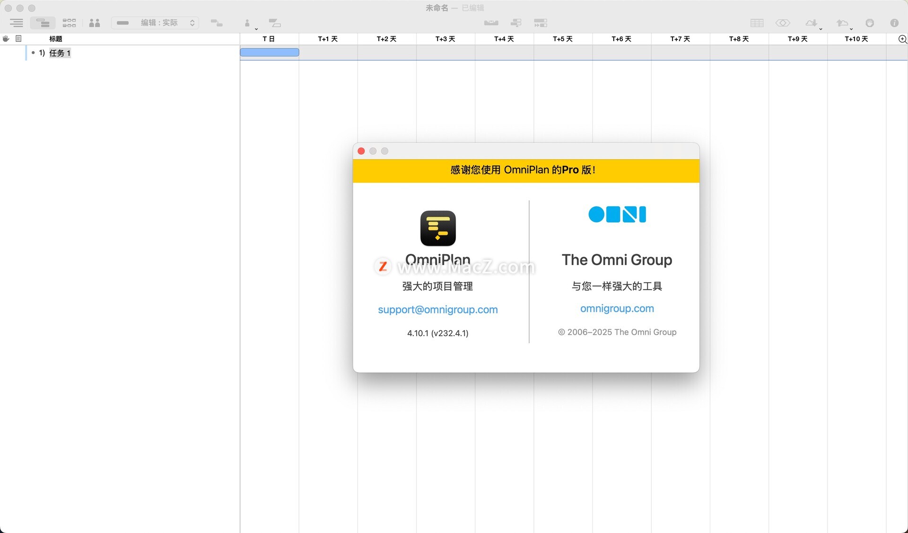Toggle the table styles view icon
Viewport: 908px width, 533px height.
tap(757, 23)
